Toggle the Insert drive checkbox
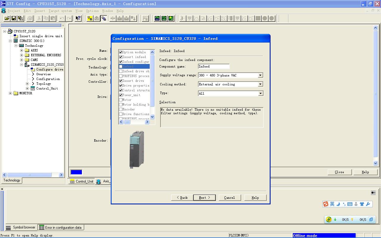Viewport: 381px width, 238px height. (x=121, y=81)
